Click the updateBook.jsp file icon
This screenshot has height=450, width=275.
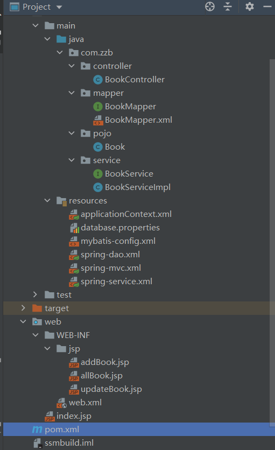pyautogui.click(x=74, y=389)
